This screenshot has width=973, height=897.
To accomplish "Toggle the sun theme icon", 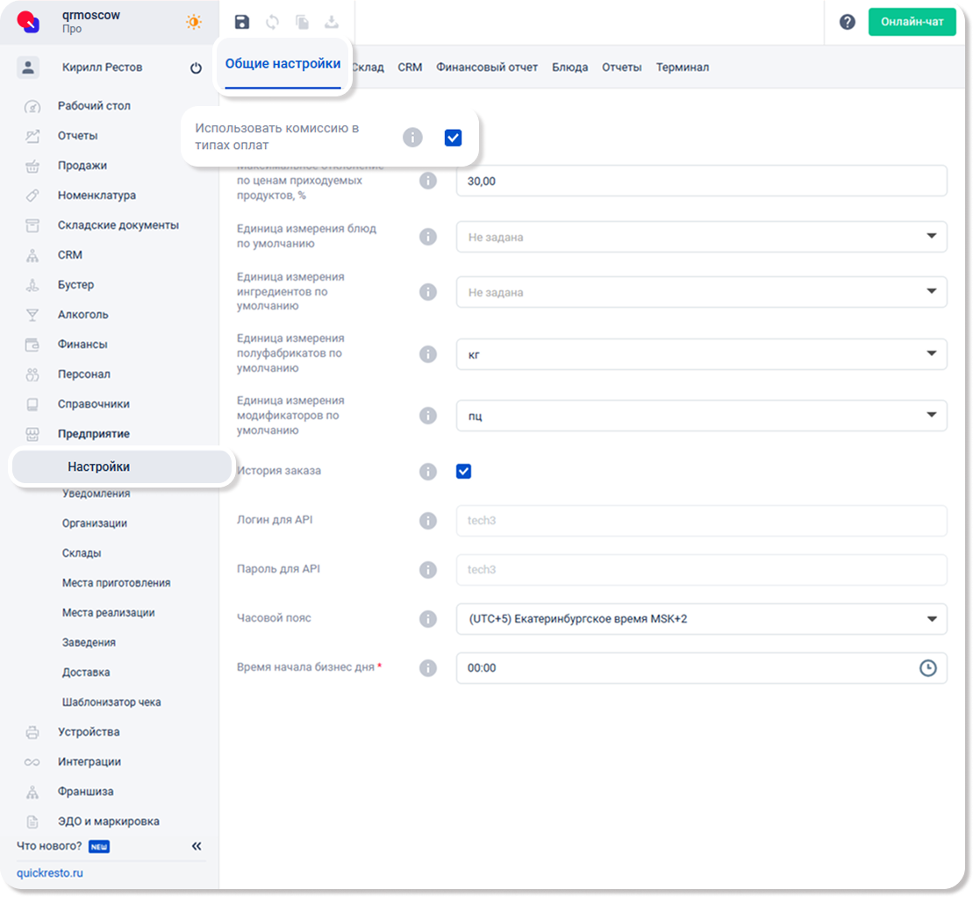I will pos(194,23).
